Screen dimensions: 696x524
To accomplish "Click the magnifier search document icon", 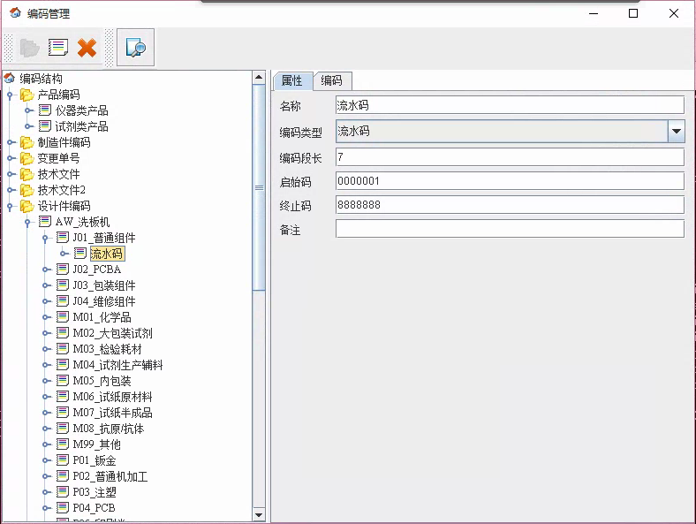I will (135, 48).
